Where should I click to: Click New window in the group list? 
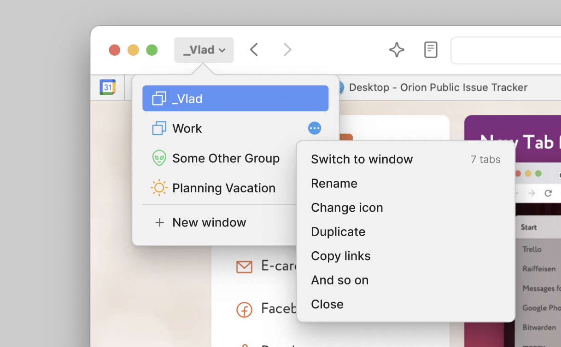click(209, 222)
